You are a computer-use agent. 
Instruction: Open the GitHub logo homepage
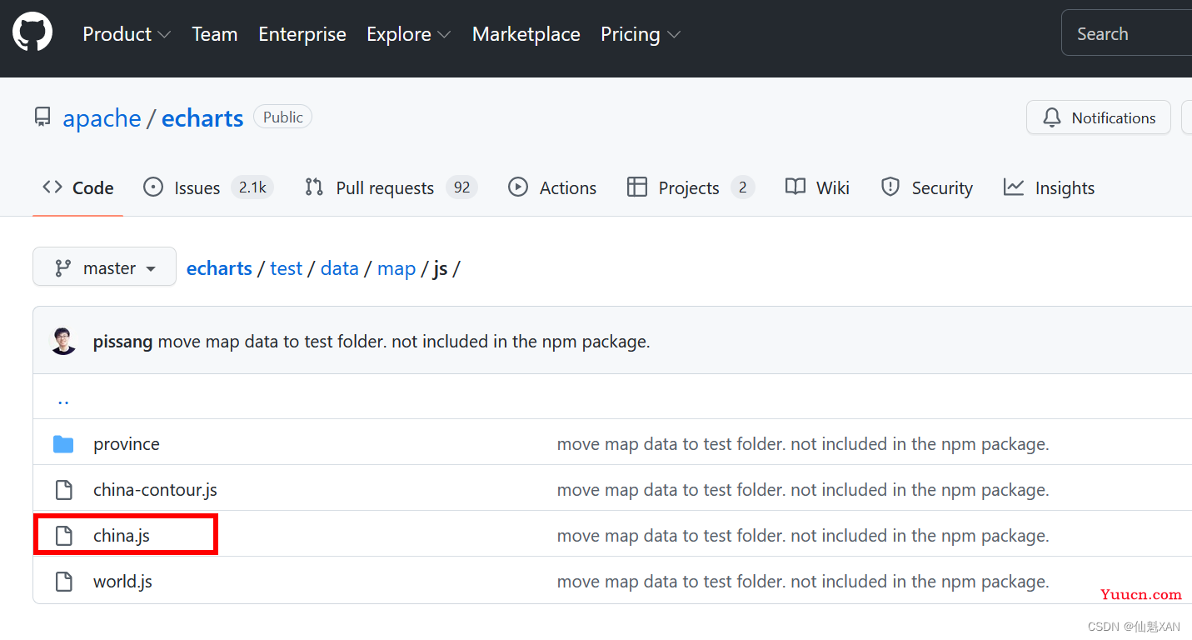pyautogui.click(x=32, y=33)
